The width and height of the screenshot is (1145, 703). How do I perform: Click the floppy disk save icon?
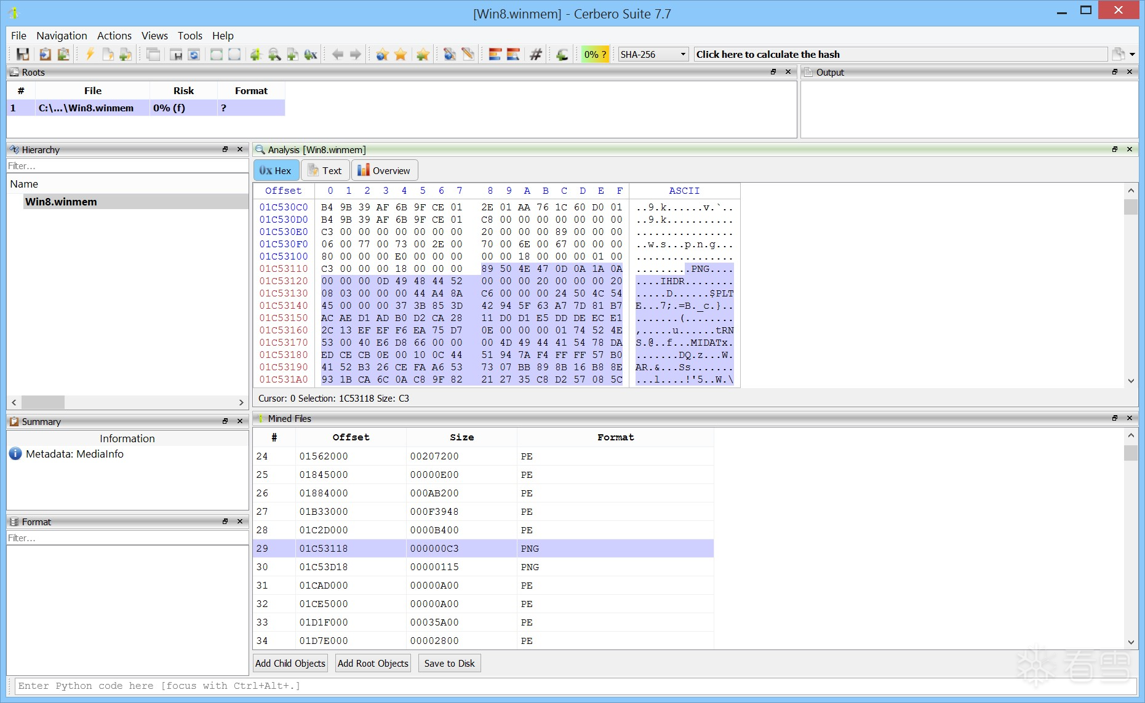(x=23, y=54)
